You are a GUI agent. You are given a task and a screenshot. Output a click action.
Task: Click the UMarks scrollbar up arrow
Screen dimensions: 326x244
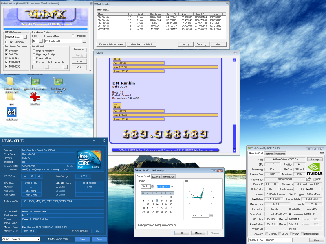[234, 60]
